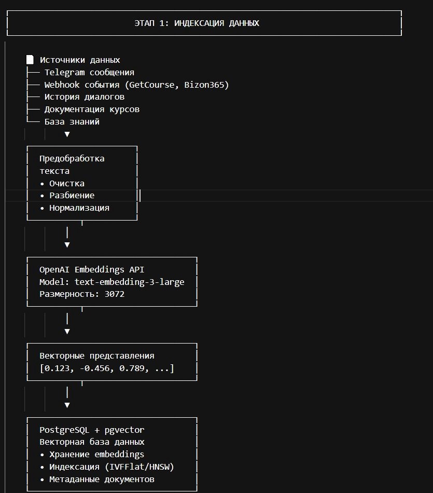Image resolution: width=433 pixels, height=493 pixels.
Task: Select the История диалогов tree entry
Action: pos(84,97)
